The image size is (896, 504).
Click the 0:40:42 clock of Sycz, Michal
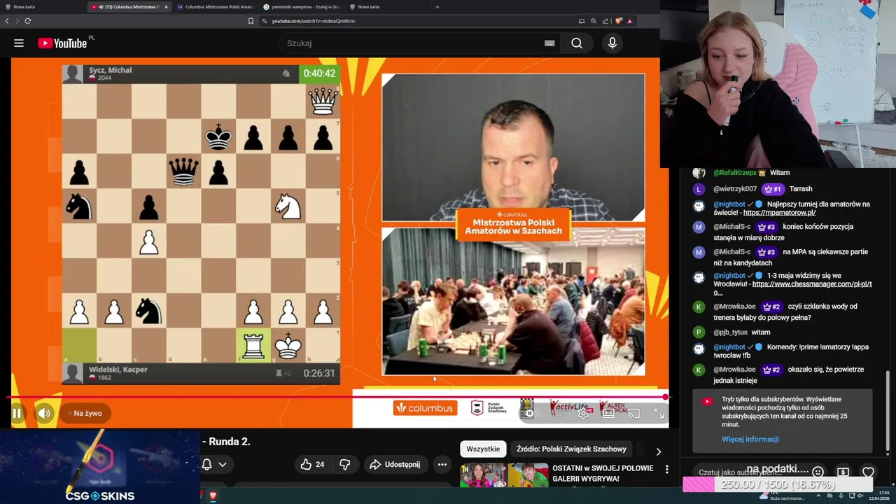click(318, 73)
